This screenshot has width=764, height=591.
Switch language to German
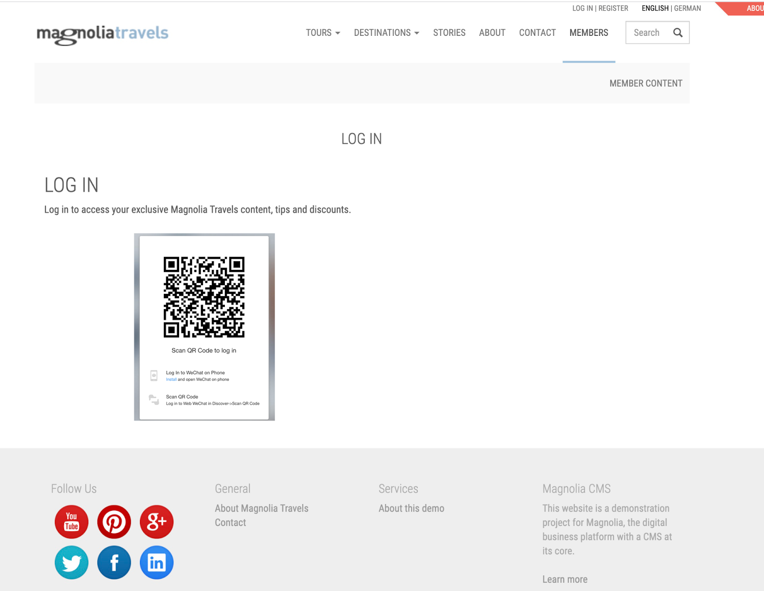click(687, 8)
